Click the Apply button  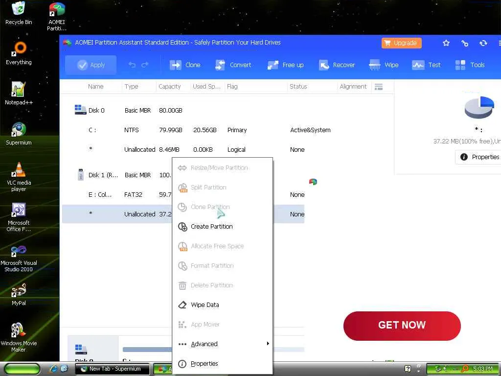(x=91, y=65)
